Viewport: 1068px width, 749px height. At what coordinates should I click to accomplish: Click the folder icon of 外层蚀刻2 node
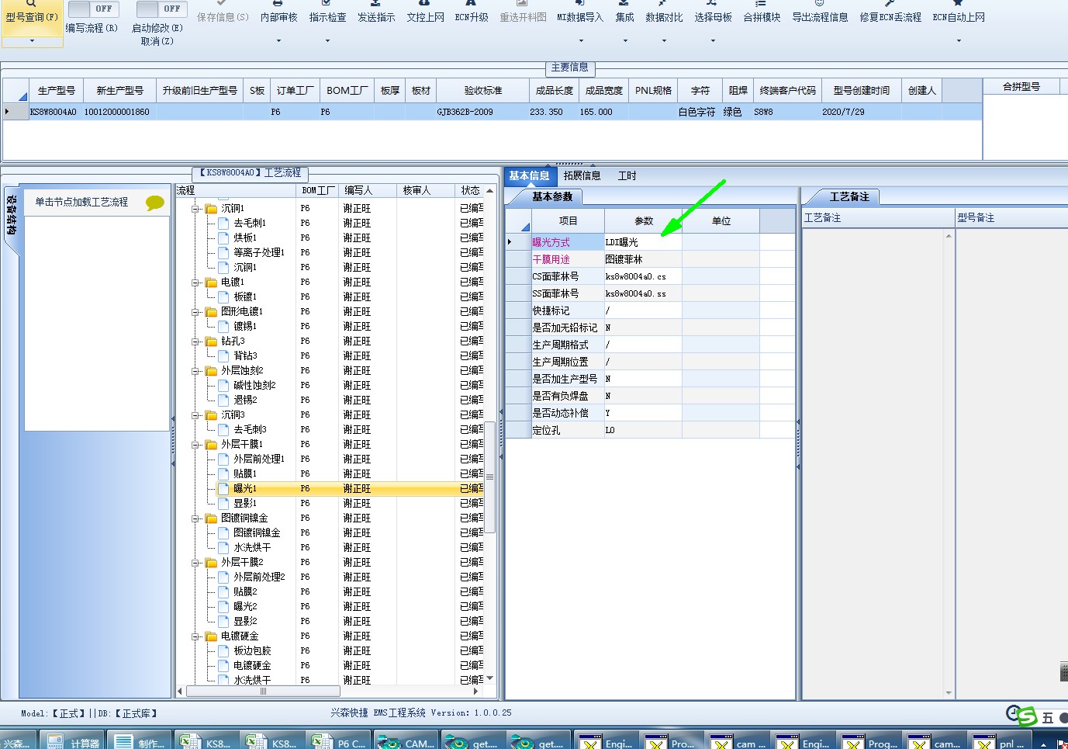[x=211, y=371]
